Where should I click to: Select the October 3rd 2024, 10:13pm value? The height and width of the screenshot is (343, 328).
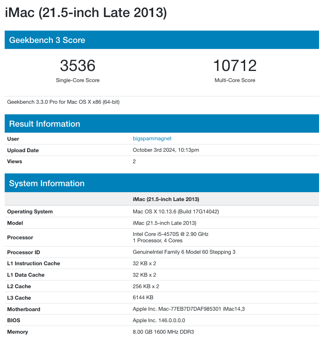coord(166,150)
